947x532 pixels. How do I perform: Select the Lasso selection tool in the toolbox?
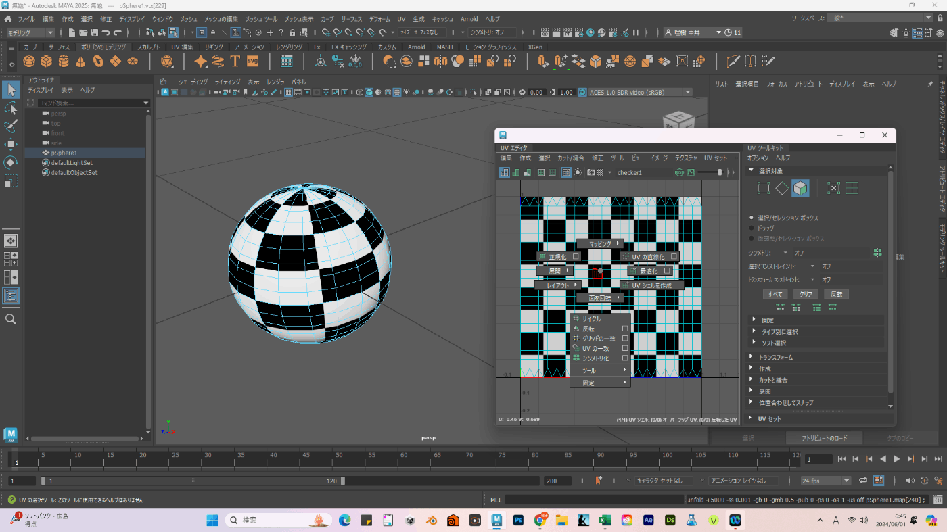click(x=11, y=107)
